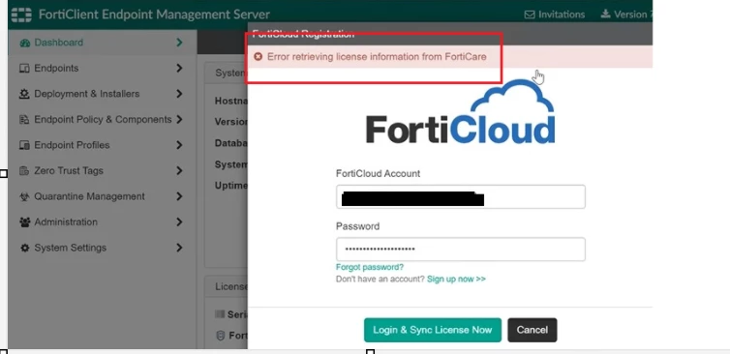Click the Quarantine Management biohazard icon
The height and width of the screenshot is (354, 730).
point(24,196)
